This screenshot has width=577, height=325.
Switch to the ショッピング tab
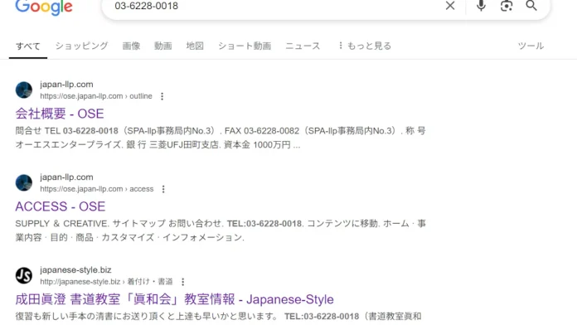click(x=82, y=46)
